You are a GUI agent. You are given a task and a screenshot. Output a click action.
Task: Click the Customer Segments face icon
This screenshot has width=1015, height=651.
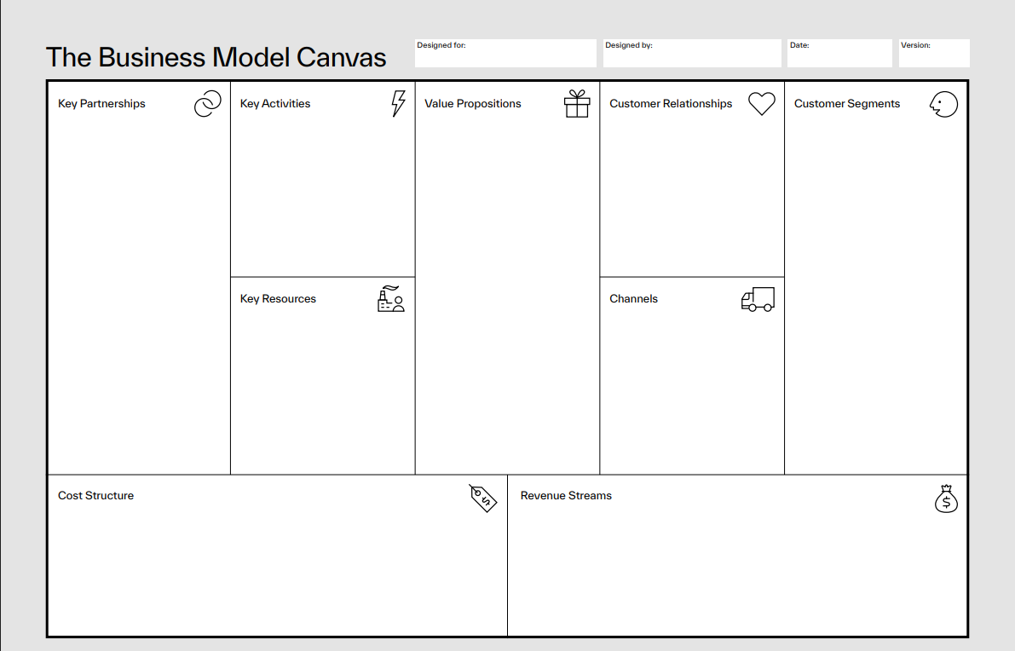click(943, 104)
